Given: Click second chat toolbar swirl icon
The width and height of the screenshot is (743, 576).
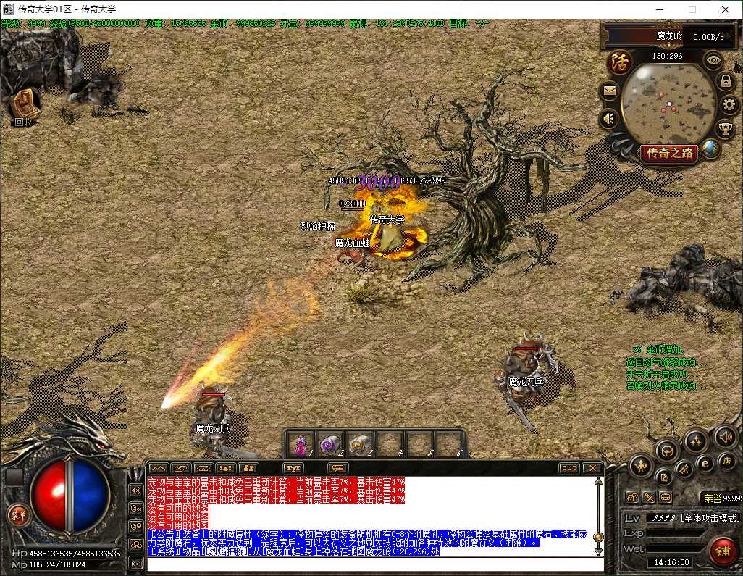Looking at the screenshot, I should point(181,468).
